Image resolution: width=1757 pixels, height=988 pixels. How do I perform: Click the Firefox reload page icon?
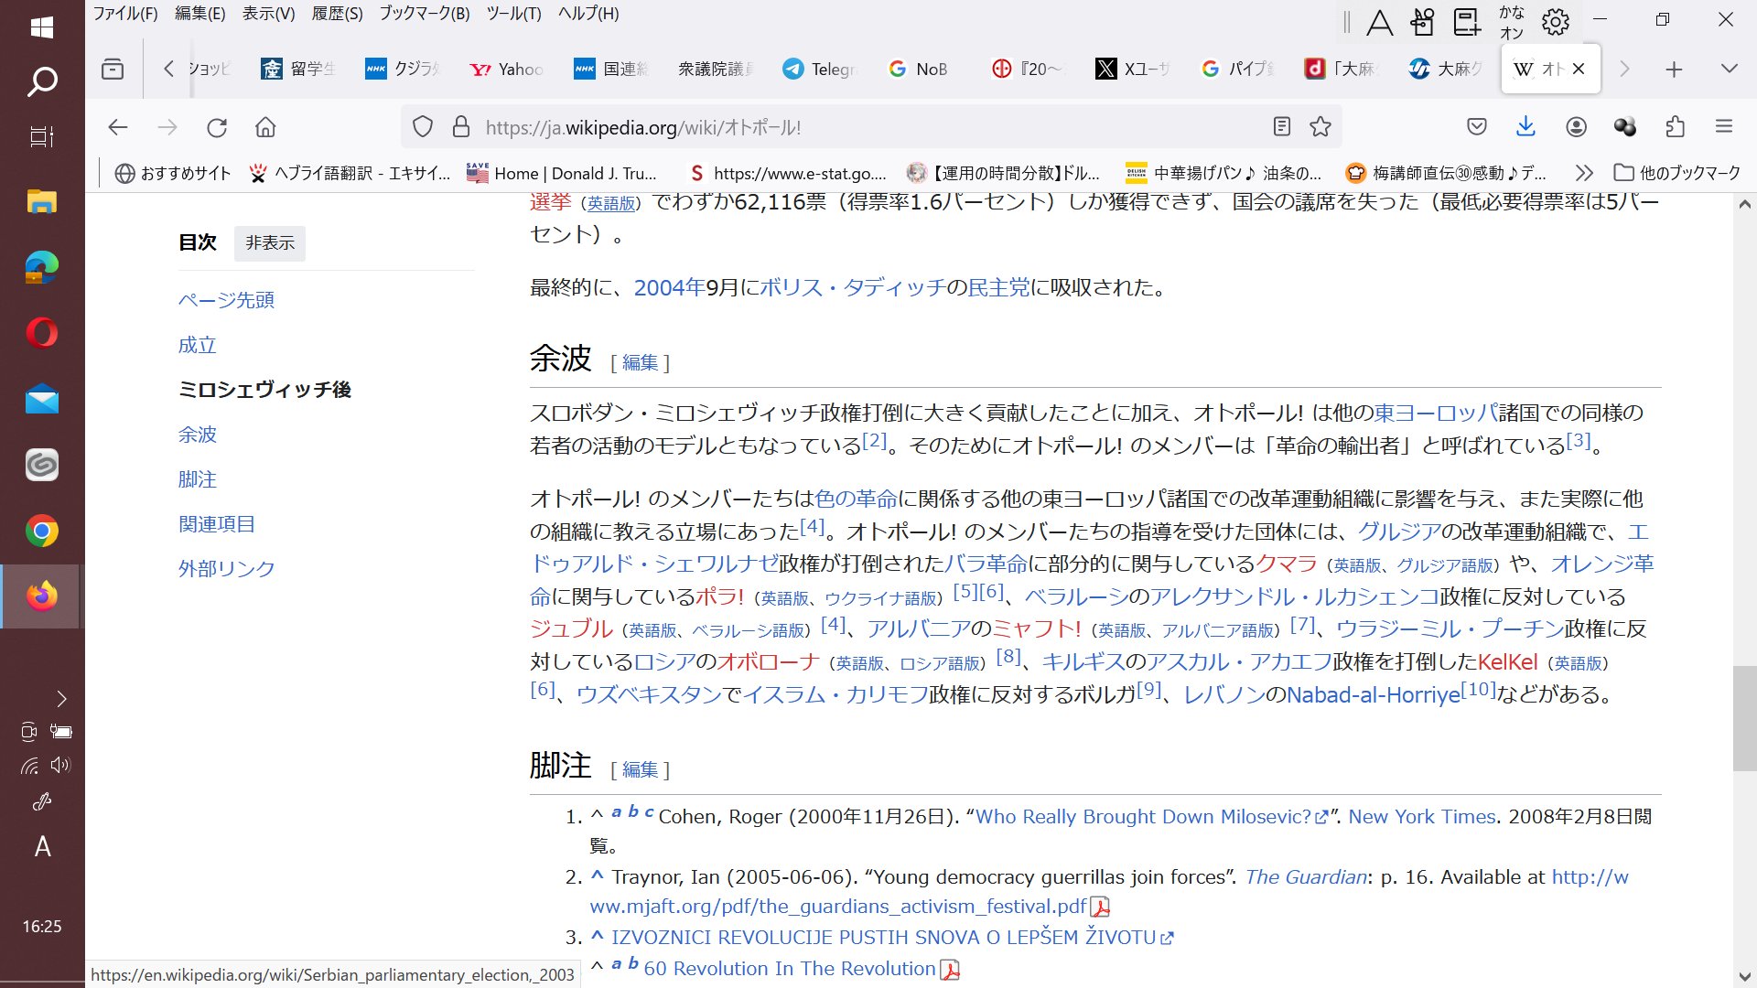coord(217,127)
